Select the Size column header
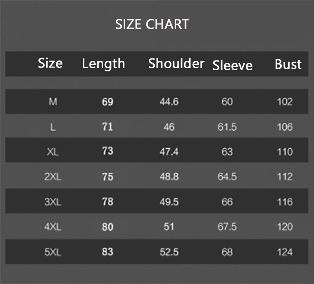Screen dimensions: 314x284 tap(50, 63)
